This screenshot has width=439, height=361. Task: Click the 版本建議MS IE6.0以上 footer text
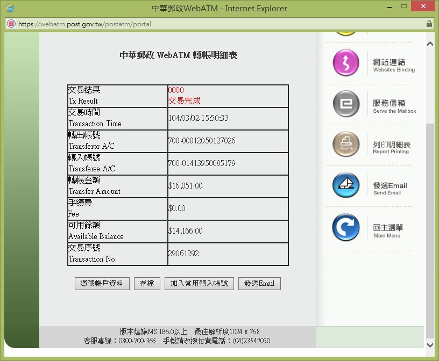click(x=153, y=331)
